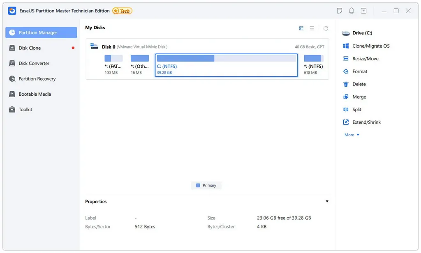Image resolution: width=421 pixels, height=253 pixels.
Task: Open the title bar dropdown menu icon
Action: pos(363,11)
